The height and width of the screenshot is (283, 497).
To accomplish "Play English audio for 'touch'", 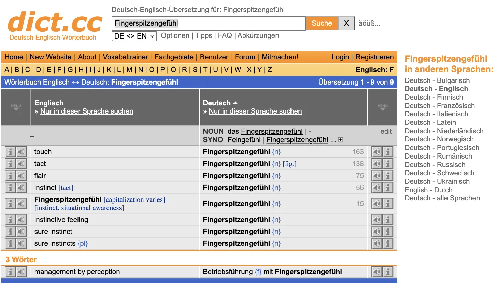I will click(21, 152).
